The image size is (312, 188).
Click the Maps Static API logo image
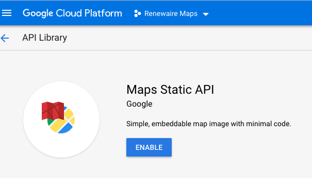click(x=61, y=119)
